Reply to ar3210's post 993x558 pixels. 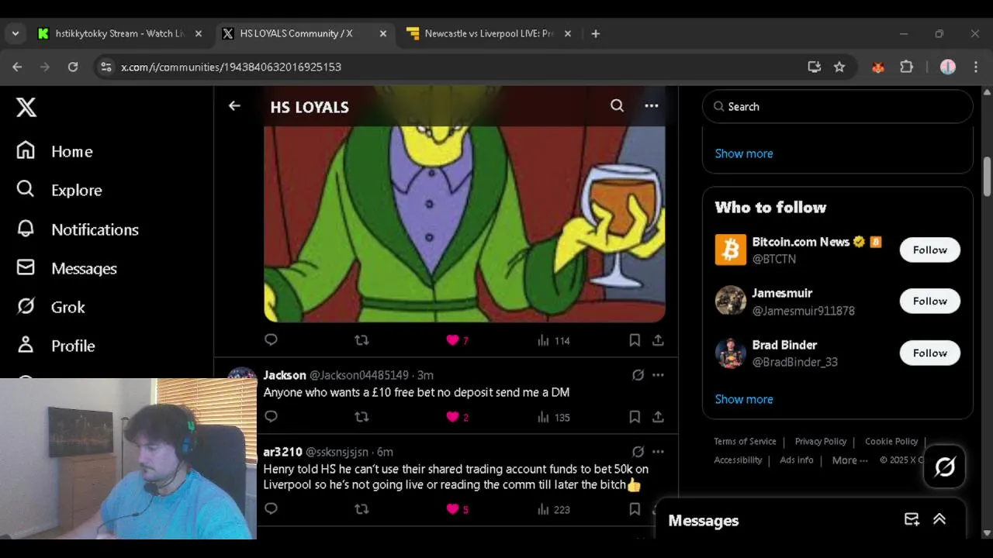(271, 508)
